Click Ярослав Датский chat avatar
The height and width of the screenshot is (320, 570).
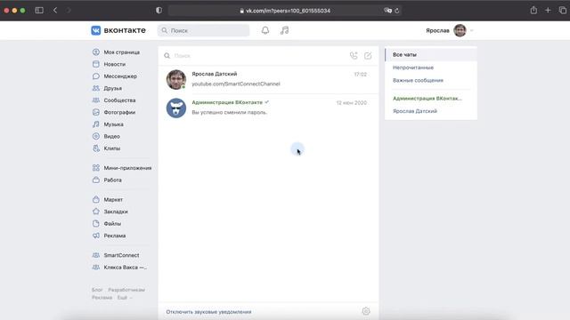[x=176, y=79]
